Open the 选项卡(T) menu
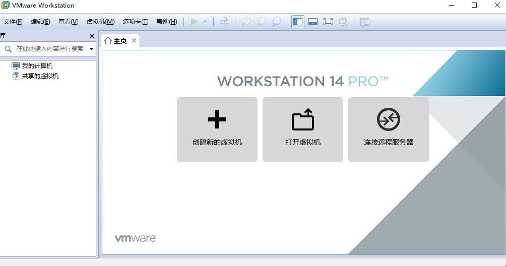Image resolution: width=506 pixels, height=266 pixels. pos(136,22)
